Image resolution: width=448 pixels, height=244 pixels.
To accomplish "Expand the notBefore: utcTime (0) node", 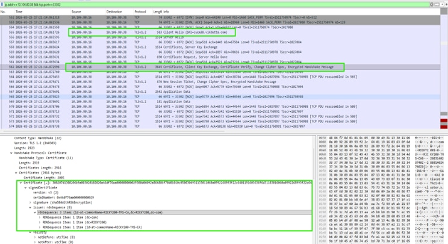I will (x=35, y=237).
